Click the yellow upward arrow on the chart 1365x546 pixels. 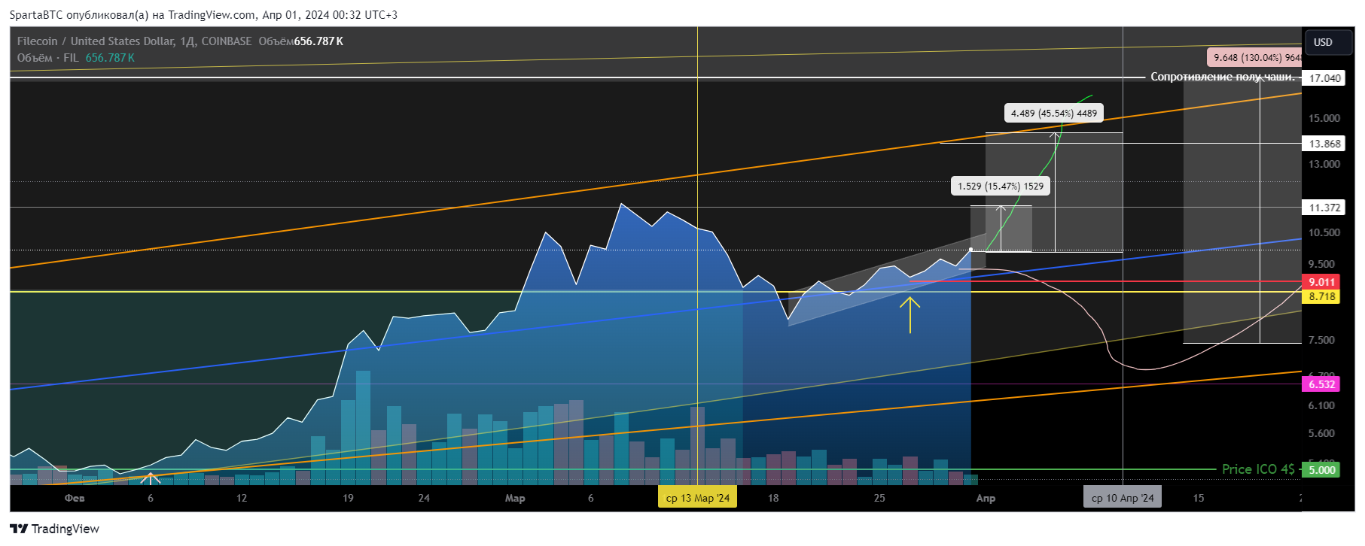(909, 314)
